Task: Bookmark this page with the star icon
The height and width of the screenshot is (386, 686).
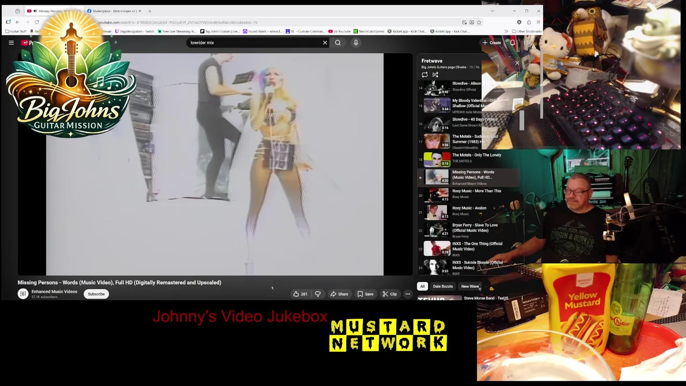Action: point(479,23)
